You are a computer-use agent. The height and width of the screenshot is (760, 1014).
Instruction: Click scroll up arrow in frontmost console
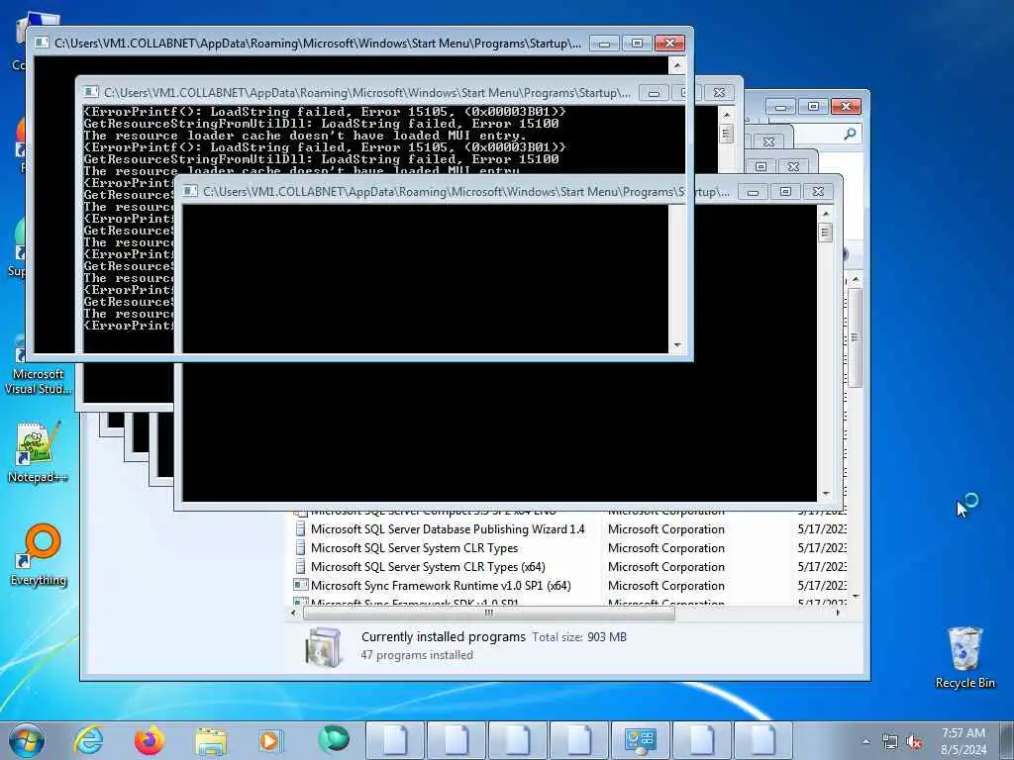[x=677, y=65]
